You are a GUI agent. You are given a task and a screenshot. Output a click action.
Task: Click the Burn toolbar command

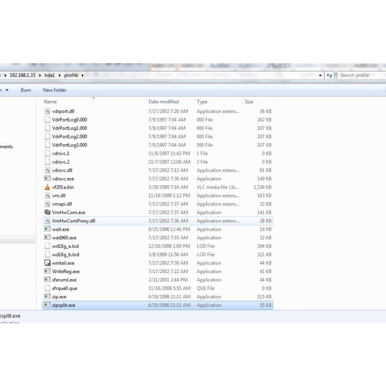point(26,90)
